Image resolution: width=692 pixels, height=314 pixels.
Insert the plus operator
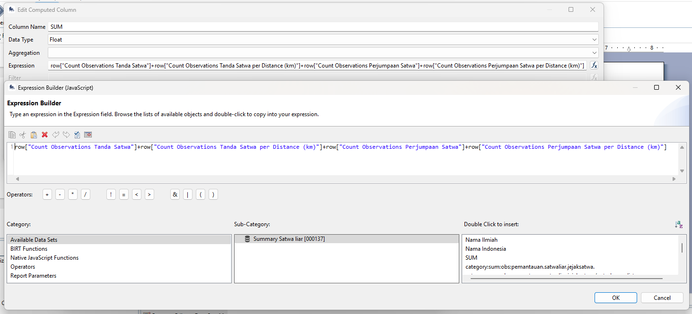pyautogui.click(x=47, y=195)
